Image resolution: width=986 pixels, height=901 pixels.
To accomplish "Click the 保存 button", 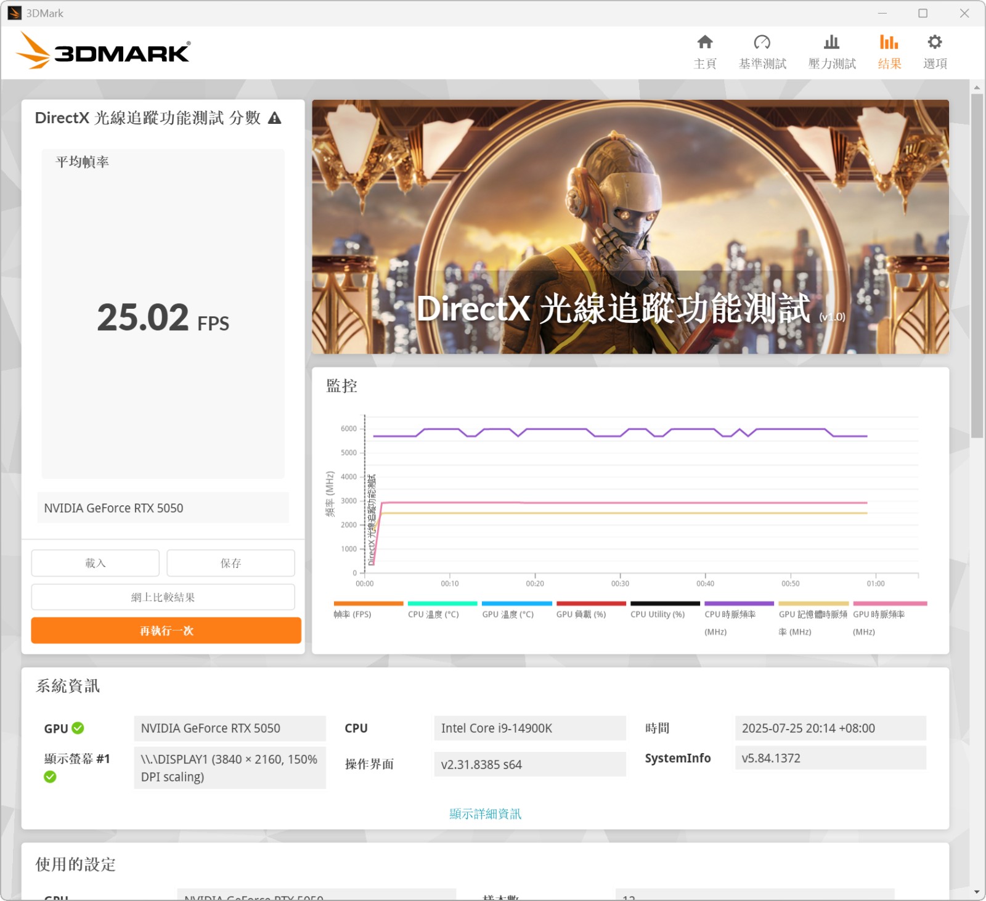I will (x=230, y=563).
